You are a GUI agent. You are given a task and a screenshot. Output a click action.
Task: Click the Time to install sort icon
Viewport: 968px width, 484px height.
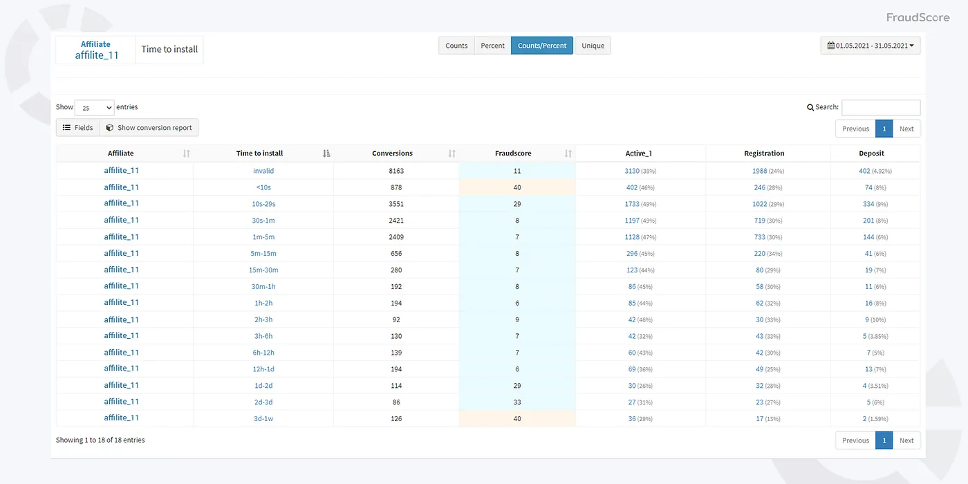[326, 153]
